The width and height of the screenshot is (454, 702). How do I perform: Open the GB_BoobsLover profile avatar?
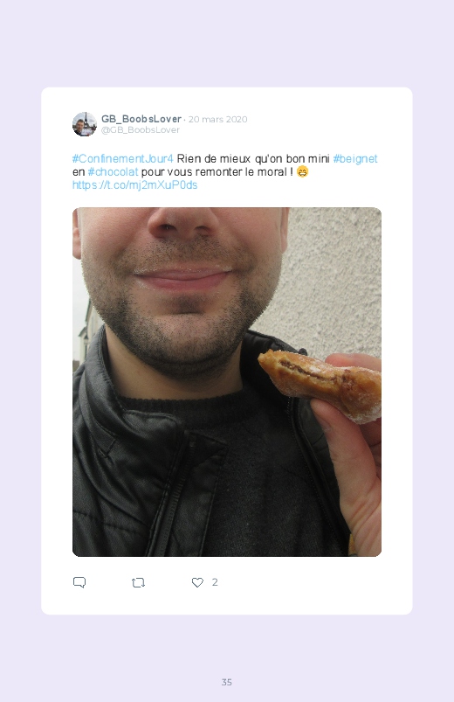pyautogui.click(x=85, y=124)
